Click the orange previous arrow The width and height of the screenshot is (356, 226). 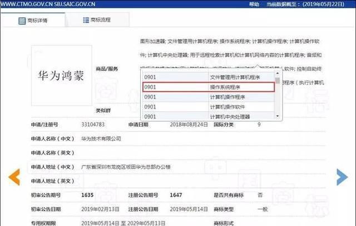pyautogui.click(x=15, y=177)
